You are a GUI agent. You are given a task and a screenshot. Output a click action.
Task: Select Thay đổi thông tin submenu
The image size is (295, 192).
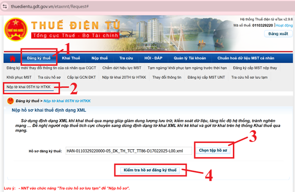167,77
